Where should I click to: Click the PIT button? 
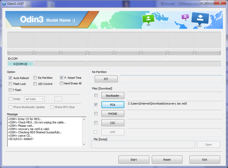(106, 79)
